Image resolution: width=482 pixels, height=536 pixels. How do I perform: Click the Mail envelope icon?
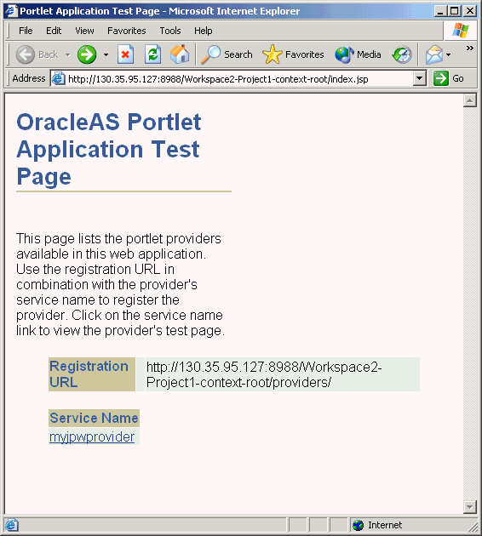434,54
